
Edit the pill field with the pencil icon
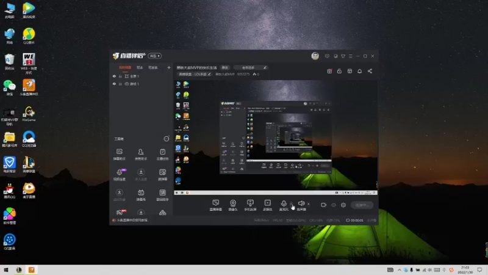[251, 68]
